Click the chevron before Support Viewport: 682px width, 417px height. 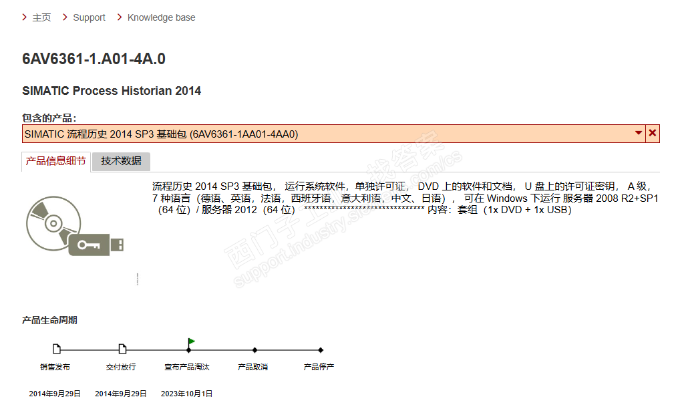coord(65,17)
